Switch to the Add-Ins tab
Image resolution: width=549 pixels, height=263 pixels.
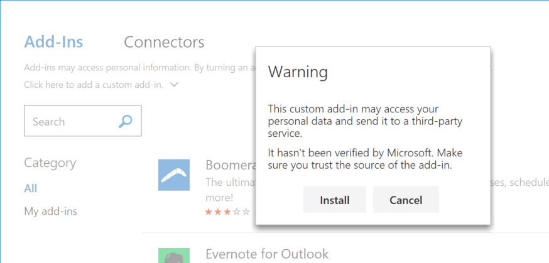53,42
